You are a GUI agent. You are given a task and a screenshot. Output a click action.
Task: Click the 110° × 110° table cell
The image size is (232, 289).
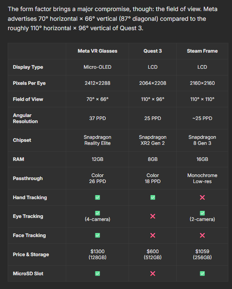202,99
